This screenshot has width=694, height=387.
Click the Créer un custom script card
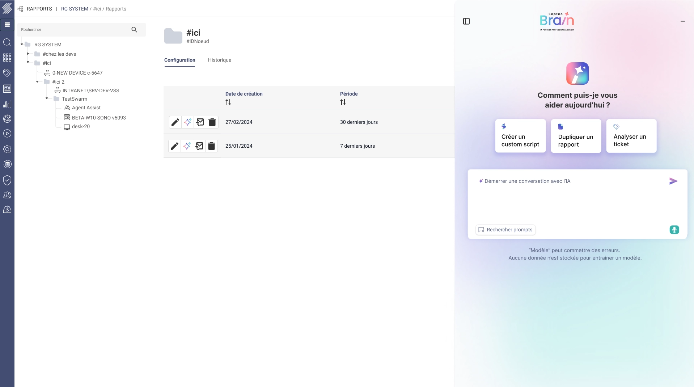(x=520, y=136)
